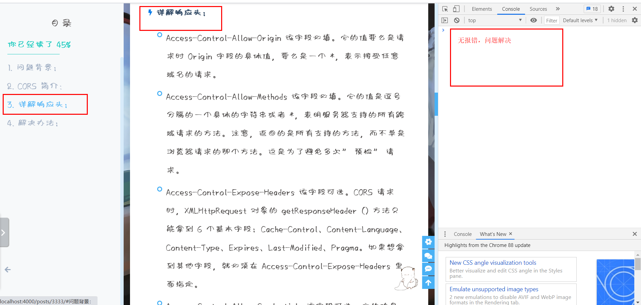This screenshot has width=641, height=305.
Task: Navigate to section 解决办法 in the table of contents
Action: click(x=33, y=123)
